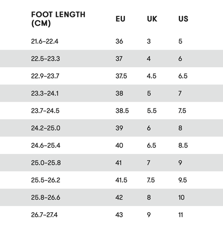Select the US column header
Screen dimensions: 223x233
pos(183,19)
